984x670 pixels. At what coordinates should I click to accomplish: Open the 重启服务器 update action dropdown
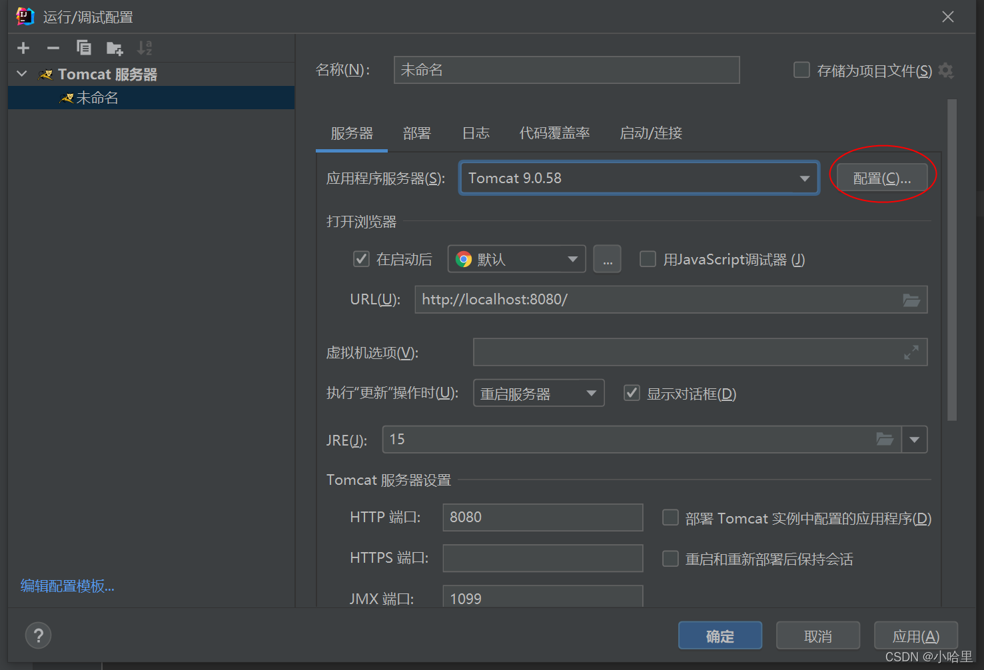point(538,393)
